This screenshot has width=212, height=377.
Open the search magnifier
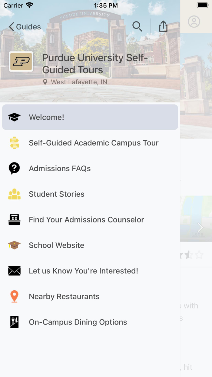pos(137,26)
